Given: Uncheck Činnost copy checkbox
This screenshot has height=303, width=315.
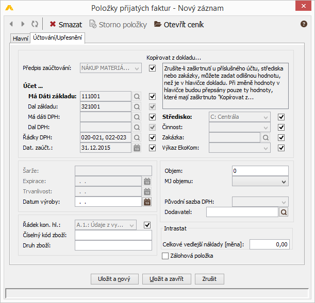Looking at the screenshot, I should 281,127.
